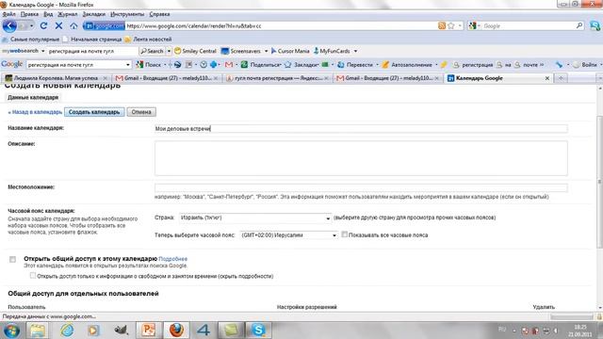Open the back-forward history dropdown arrow
603x339 pixels.
(31, 25)
